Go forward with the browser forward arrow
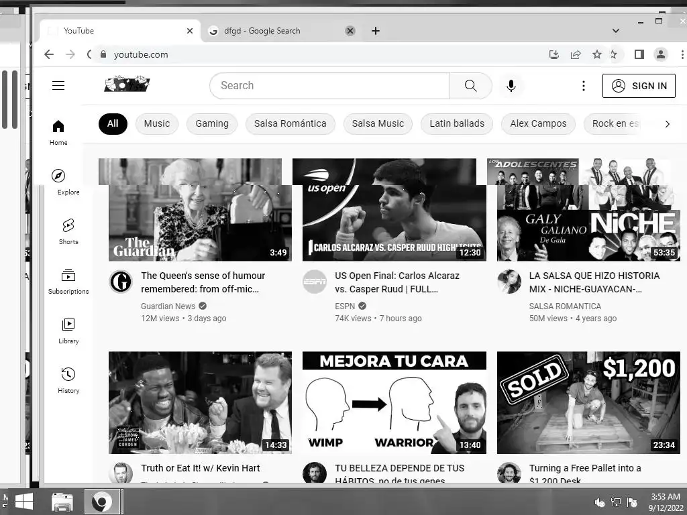The width and height of the screenshot is (687, 515). point(70,54)
